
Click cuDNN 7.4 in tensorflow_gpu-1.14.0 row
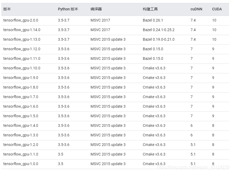coord(193,30)
